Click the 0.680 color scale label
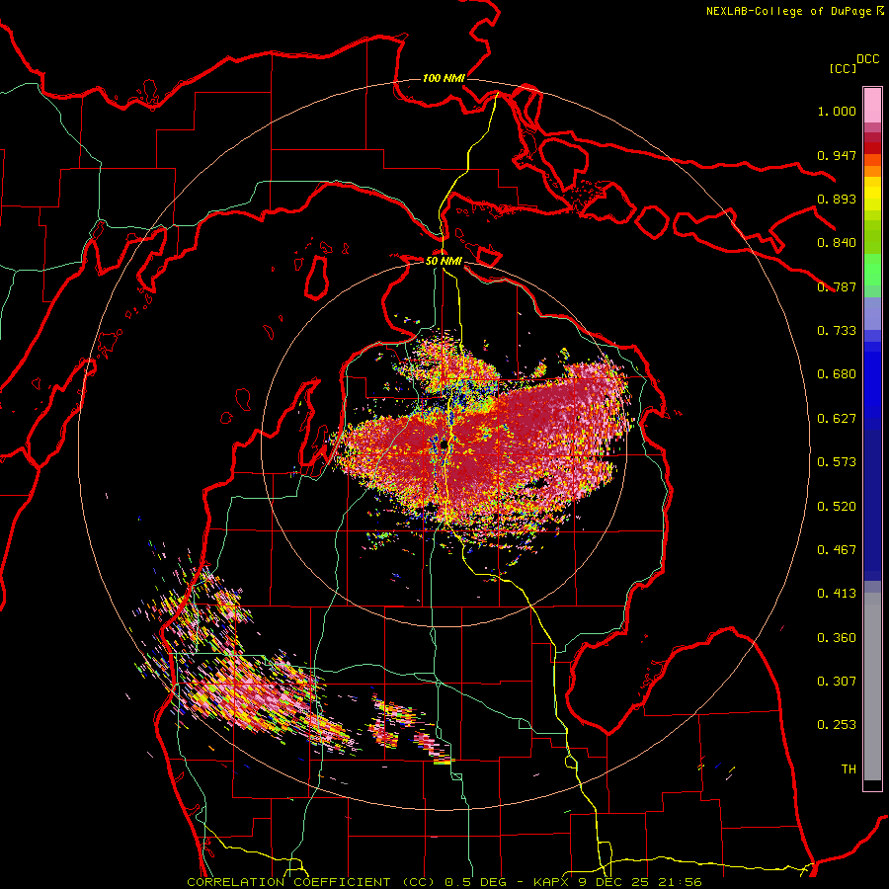The image size is (889, 889). click(837, 374)
